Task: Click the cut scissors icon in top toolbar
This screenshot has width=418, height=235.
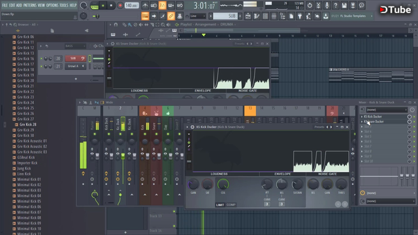Action: [318, 5]
